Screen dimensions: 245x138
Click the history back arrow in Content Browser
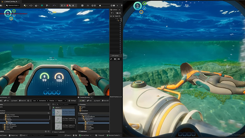click(x=28, y=101)
